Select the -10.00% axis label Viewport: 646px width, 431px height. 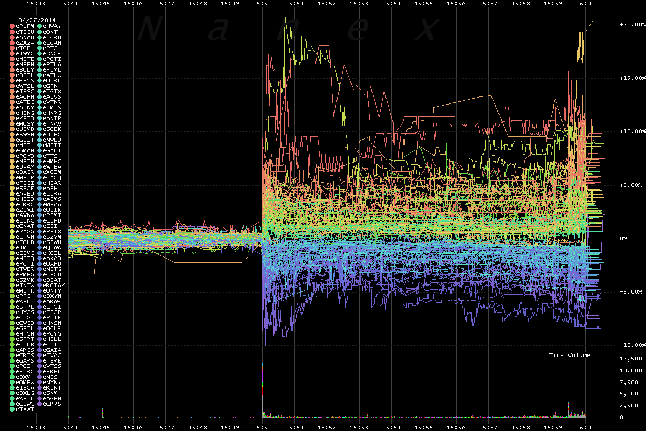click(x=633, y=345)
